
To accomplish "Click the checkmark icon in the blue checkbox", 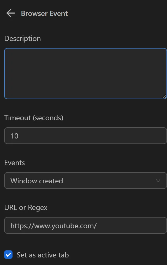I will point(8,255).
